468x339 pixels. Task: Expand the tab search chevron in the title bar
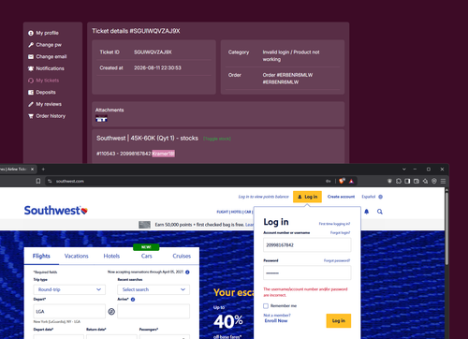coord(404,169)
